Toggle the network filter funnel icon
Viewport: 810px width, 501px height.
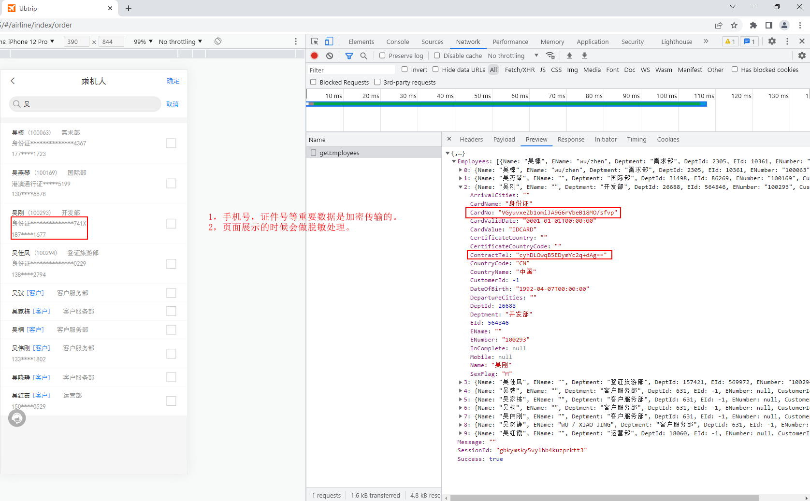(349, 56)
